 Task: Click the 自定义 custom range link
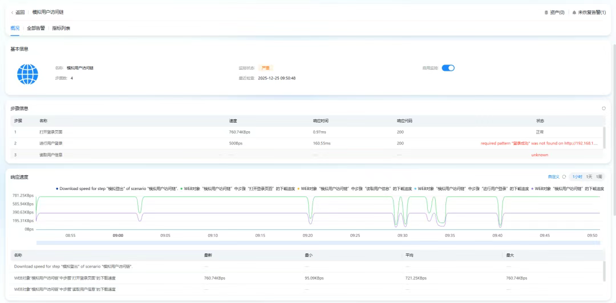pos(553,177)
